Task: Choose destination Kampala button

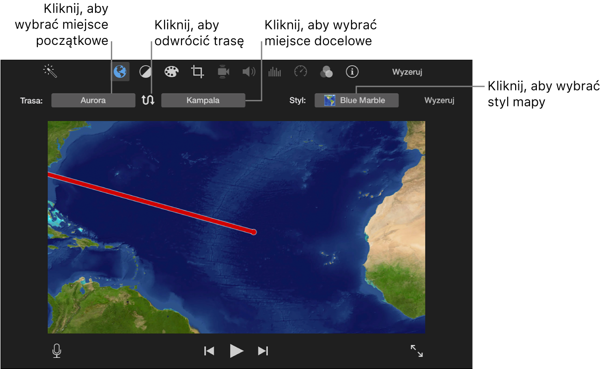Action: pos(203,100)
